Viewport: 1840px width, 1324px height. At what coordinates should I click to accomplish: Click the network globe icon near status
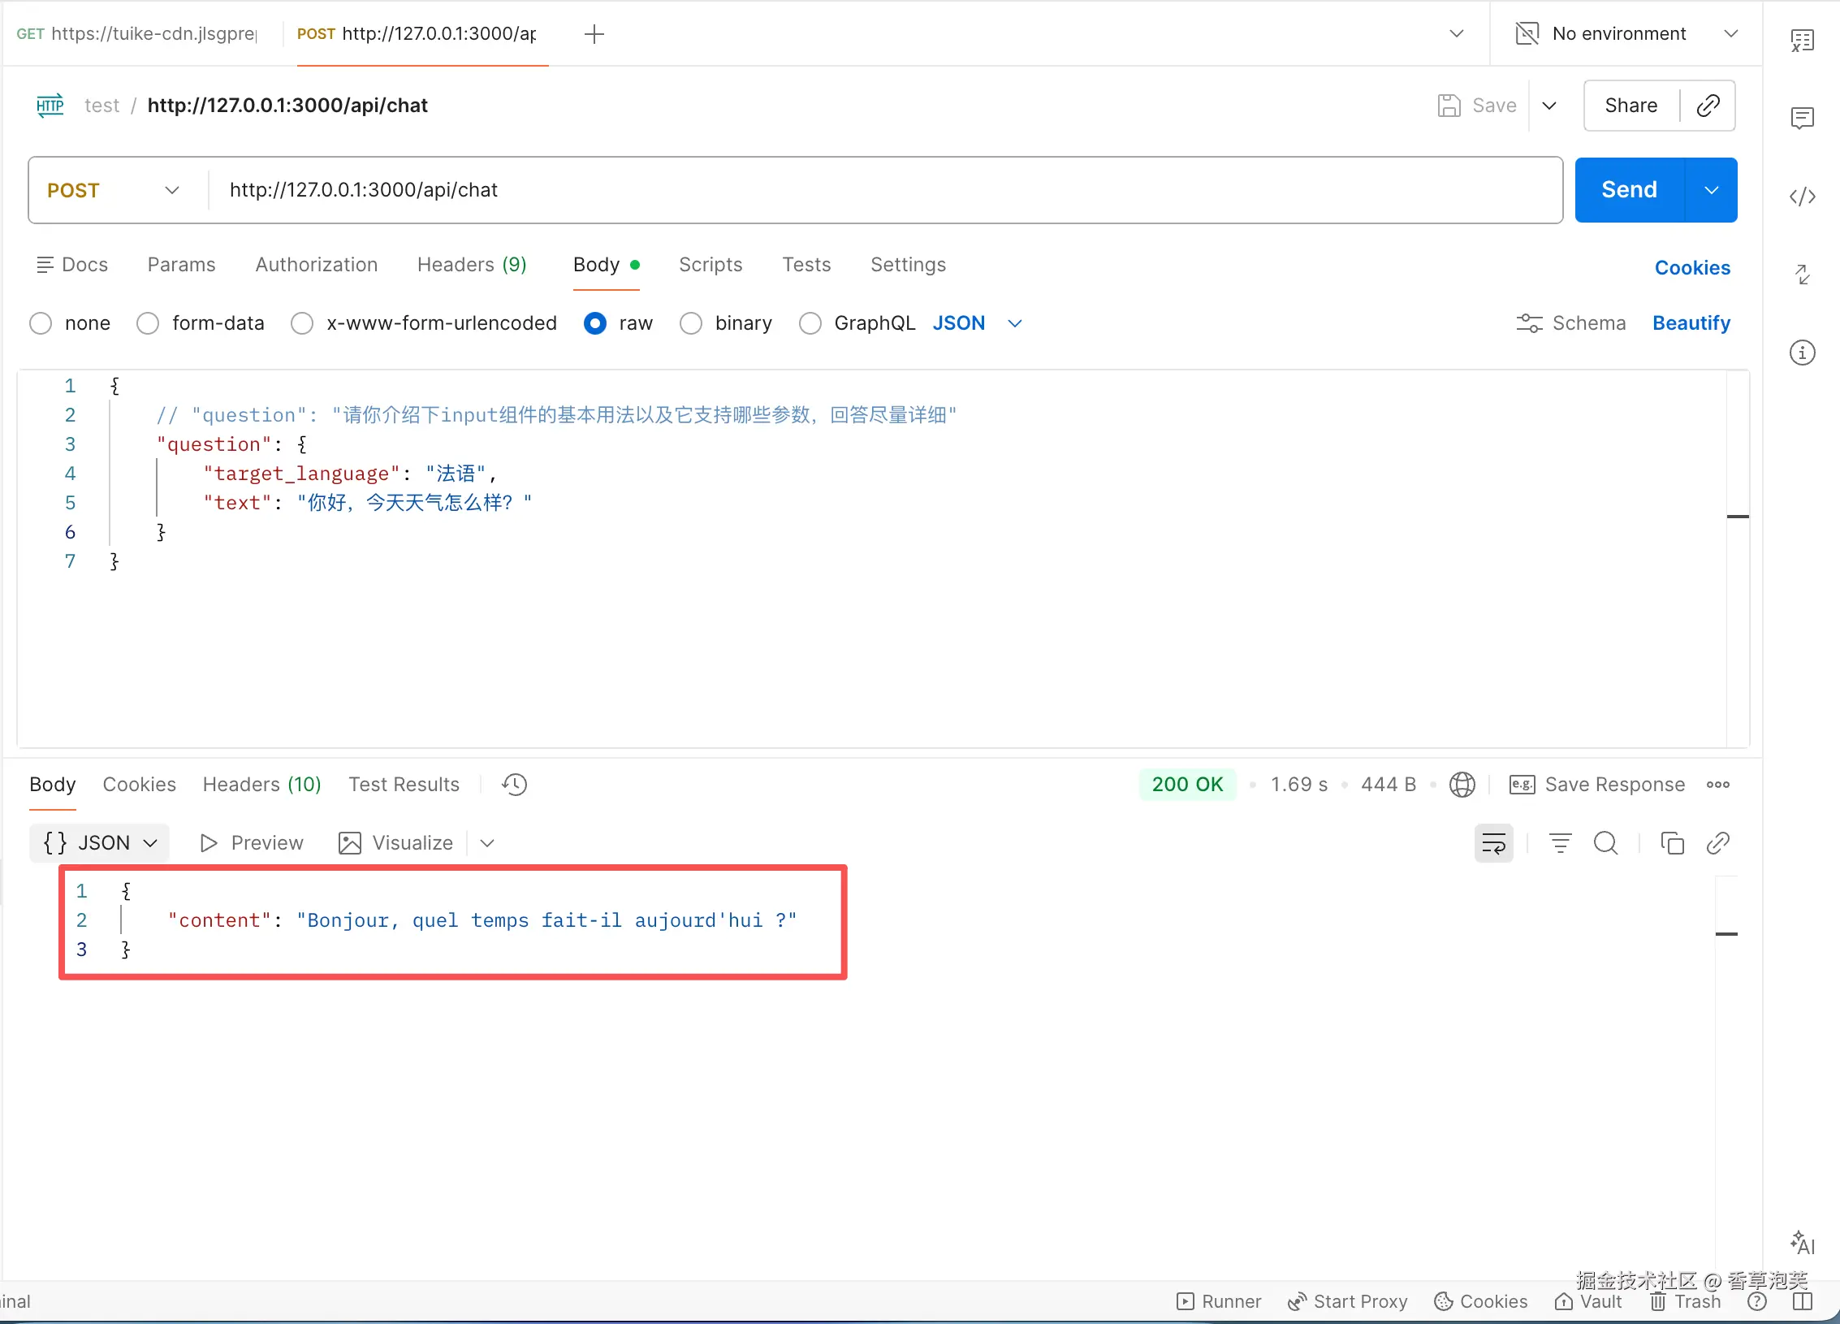click(x=1462, y=785)
